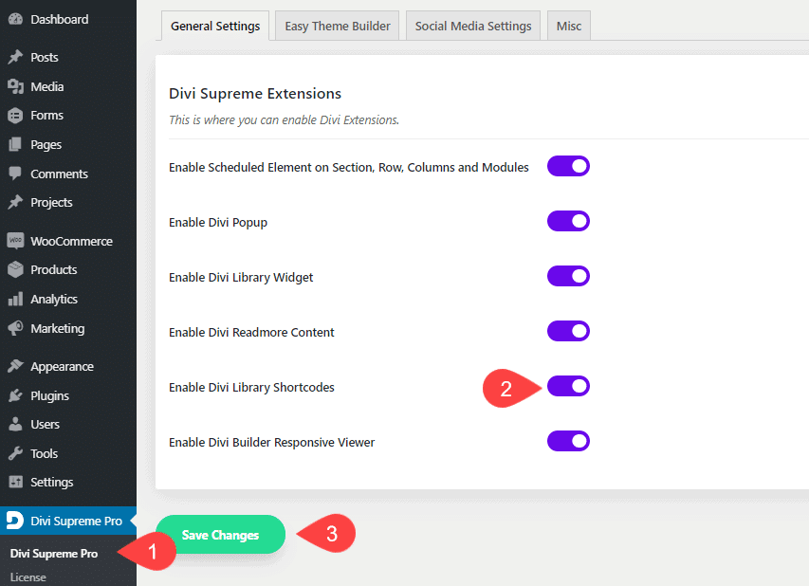Disable the Divi Library Widget toggle
Image resolution: width=809 pixels, height=586 pixels.
tap(568, 276)
